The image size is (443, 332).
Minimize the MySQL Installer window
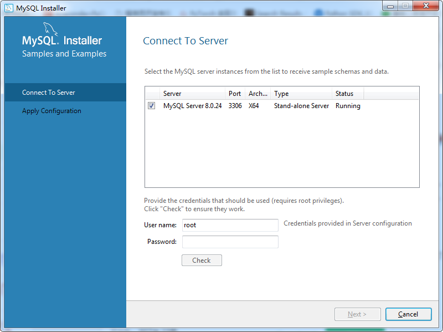click(390, 6)
